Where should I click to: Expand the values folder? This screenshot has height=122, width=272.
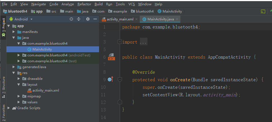pos(19,102)
